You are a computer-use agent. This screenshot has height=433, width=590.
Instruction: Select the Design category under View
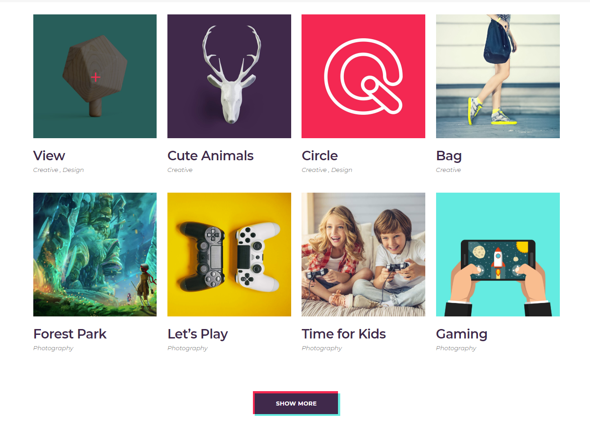pos(73,170)
